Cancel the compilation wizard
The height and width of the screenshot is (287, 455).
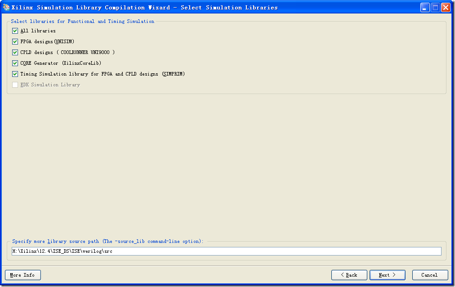(430, 275)
